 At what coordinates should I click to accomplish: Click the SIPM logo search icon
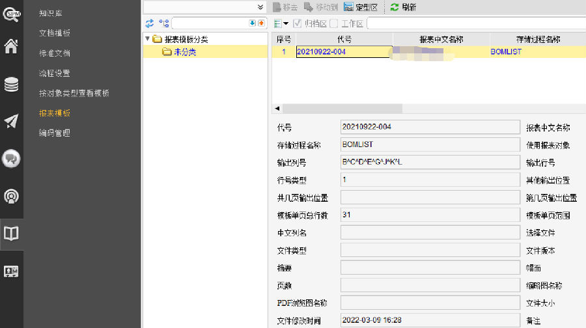tap(12, 14)
